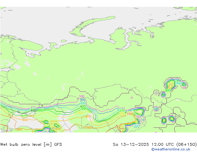The height and width of the screenshot is (152, 197).
Task: Click the blue '200' contour label
Action: [83, 100]
